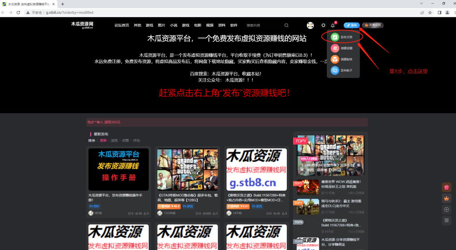
Task: Open 软件 in the navigation bar
Action: tap(234, 25)
